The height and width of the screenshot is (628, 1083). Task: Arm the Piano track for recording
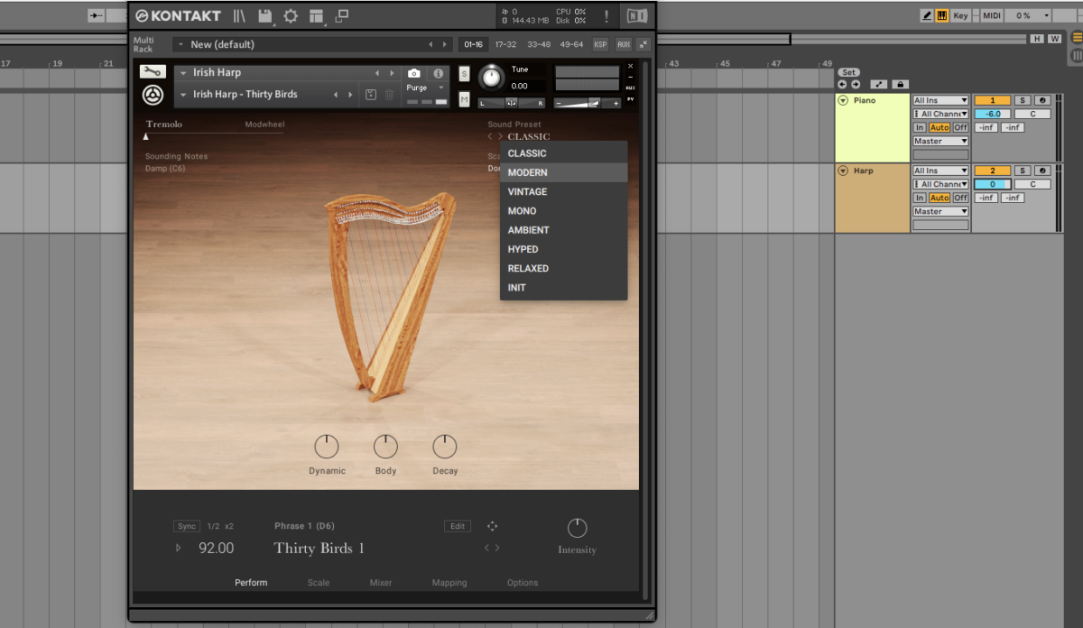(x=1042, y=100)
